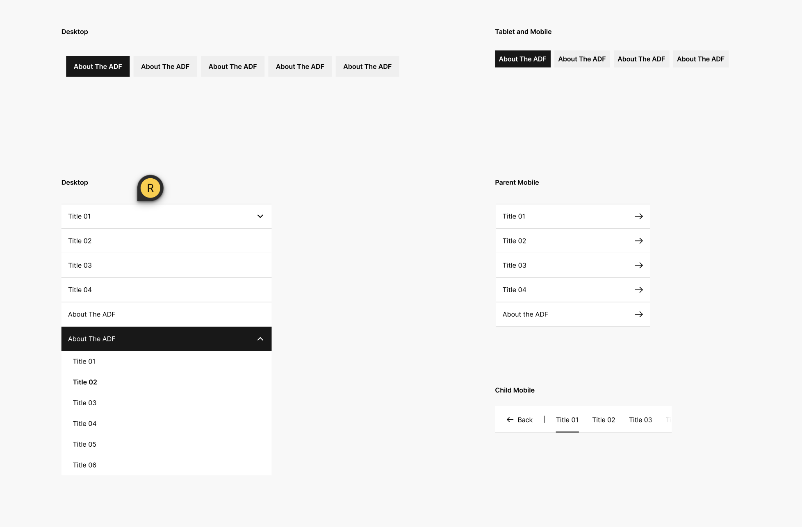Select Title 06 in expanded submenu
802x527 pixels.
click(84, 465)
